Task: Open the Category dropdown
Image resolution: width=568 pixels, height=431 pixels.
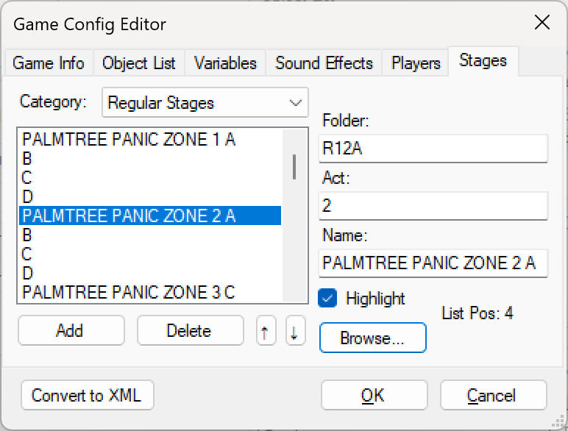Action: 205,103
